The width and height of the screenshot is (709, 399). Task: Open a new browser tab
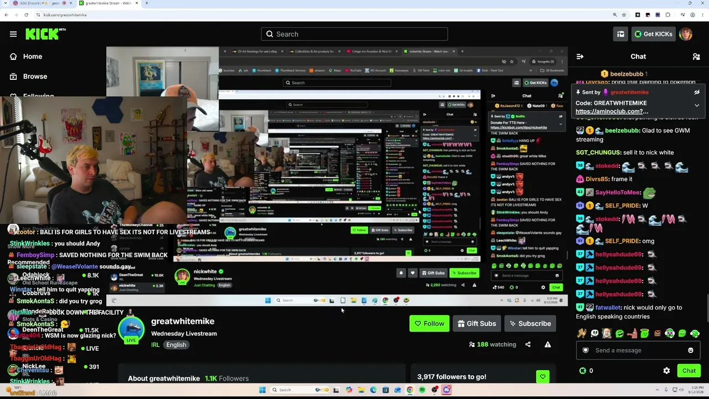(146, 3)
